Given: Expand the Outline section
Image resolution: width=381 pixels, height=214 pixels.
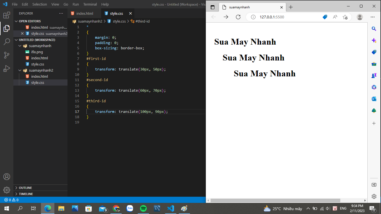Looking at the screenshot, I should (x=40, y=188).
